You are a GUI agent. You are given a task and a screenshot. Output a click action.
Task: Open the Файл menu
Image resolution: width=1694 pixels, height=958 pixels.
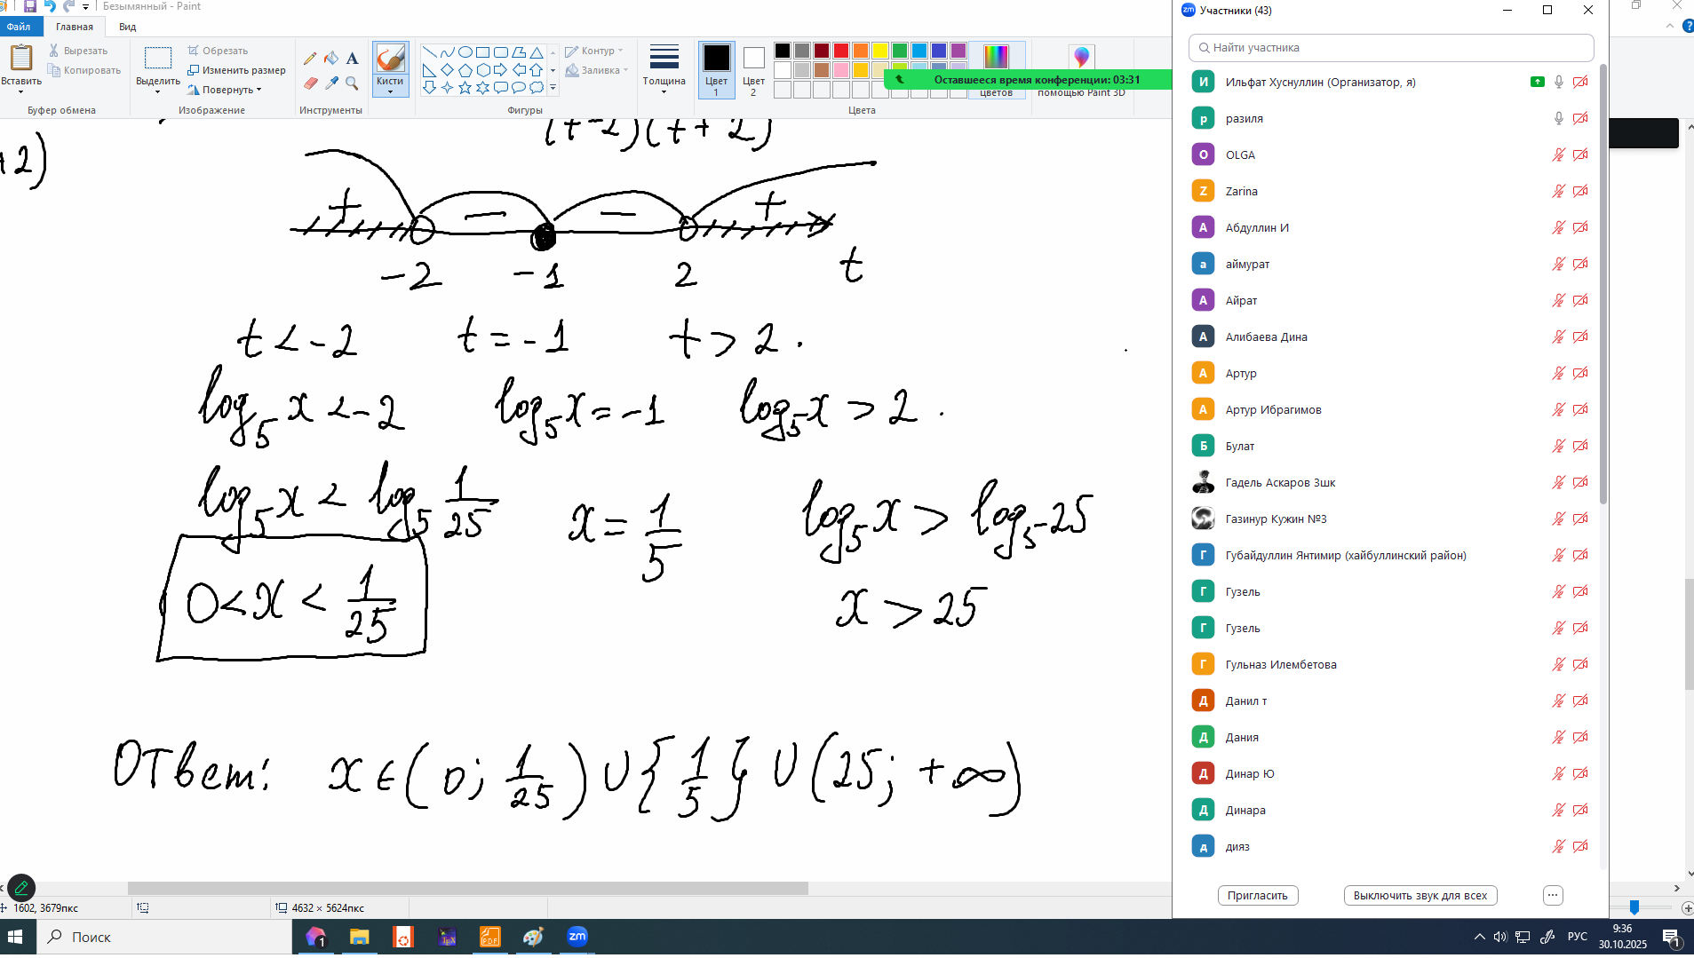[20, 27]
